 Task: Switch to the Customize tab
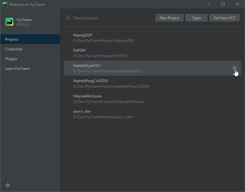[30, 49]
